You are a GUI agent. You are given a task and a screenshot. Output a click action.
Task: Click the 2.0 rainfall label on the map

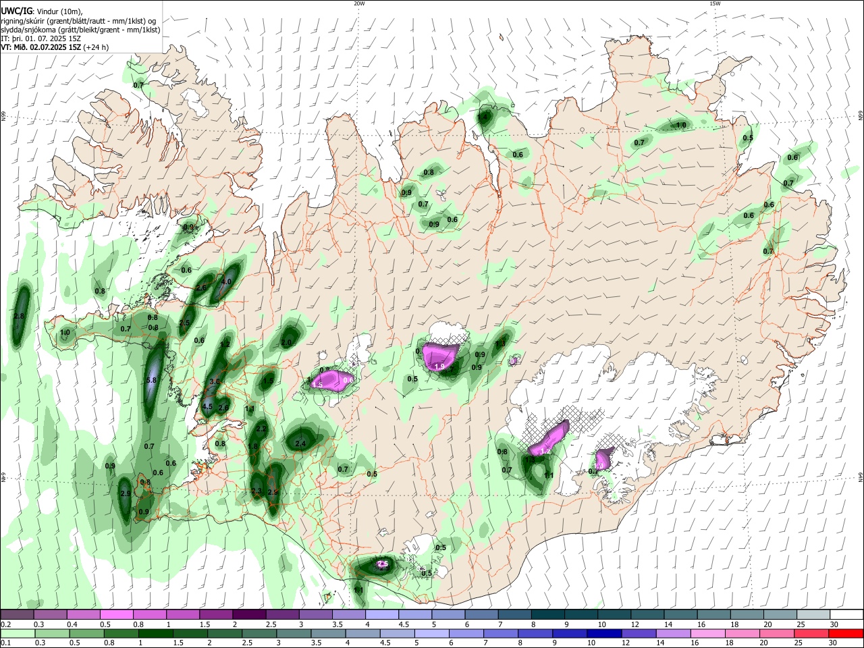click(x=287, y=342)
